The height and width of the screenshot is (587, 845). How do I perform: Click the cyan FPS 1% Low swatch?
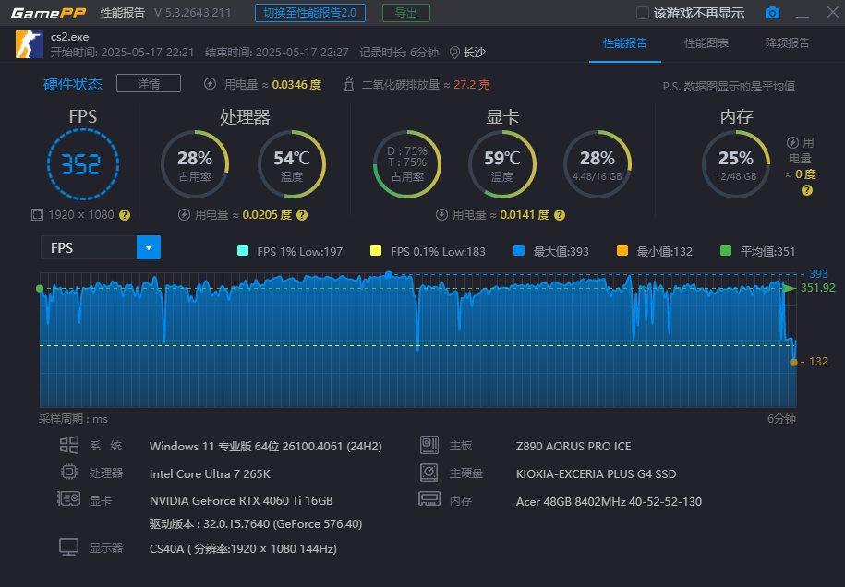click(x=243, y=250)
